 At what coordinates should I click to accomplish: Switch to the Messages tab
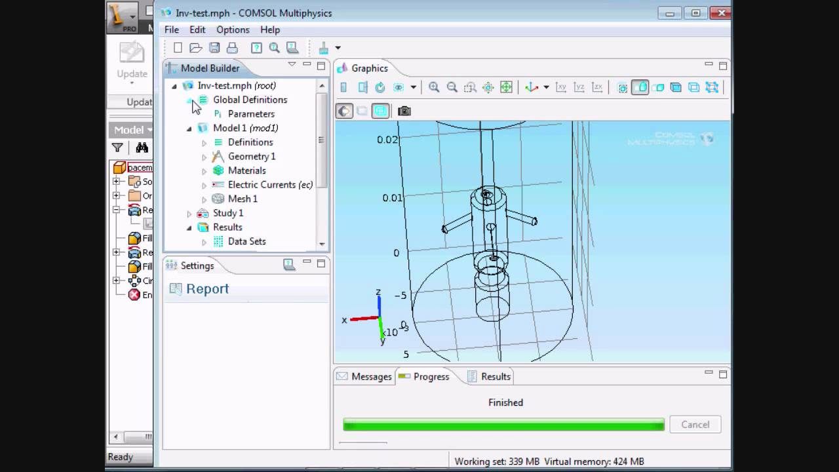(364, 376)
